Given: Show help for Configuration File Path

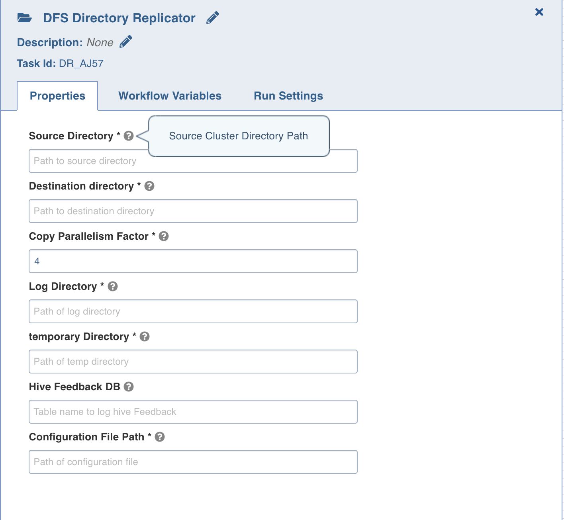Looking at the screenshot, I should pyautogui.click(x=160, y=437).
